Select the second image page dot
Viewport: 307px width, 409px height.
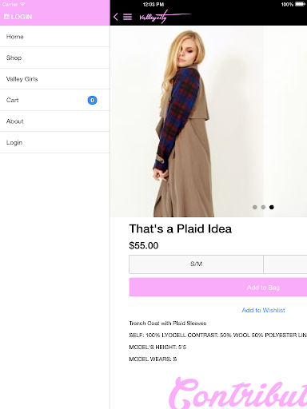(263, 207)
